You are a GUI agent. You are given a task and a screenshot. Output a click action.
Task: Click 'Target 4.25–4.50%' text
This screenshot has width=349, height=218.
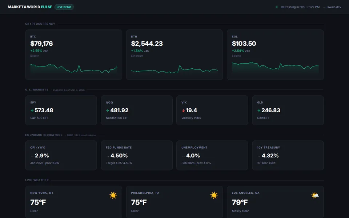[x=119, y=163]
